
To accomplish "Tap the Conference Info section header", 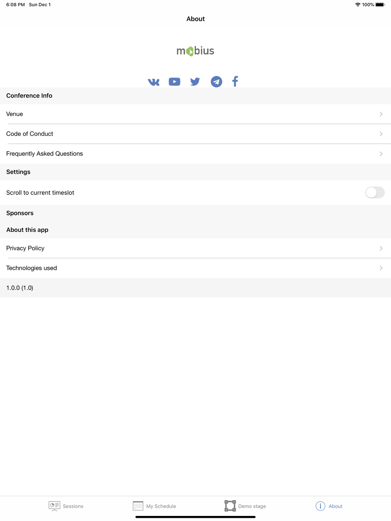I will [x=29, y=96].
